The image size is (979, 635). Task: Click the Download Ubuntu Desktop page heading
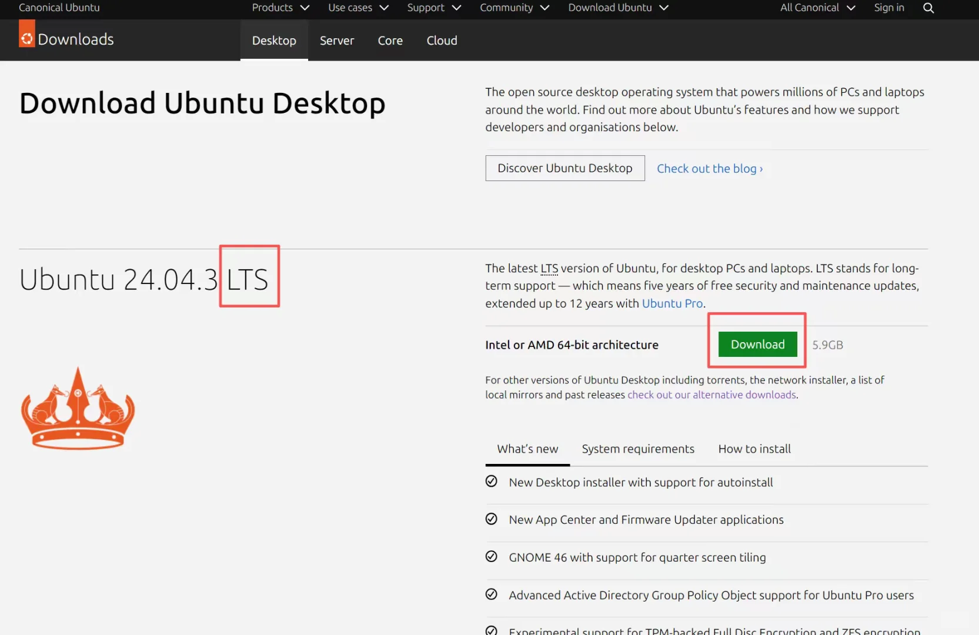[202, 103]
